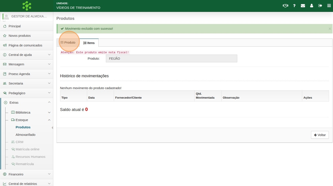Click the Voltar button

[x=320, y=135]
